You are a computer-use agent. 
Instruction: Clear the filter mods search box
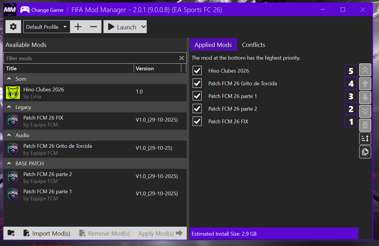coord(182,58)
